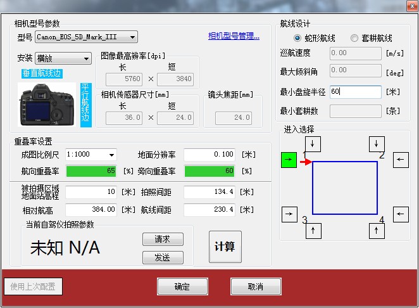419x308 pixels.
Task: Click the green right-arrow entry at corner 1
Action: 289,160
